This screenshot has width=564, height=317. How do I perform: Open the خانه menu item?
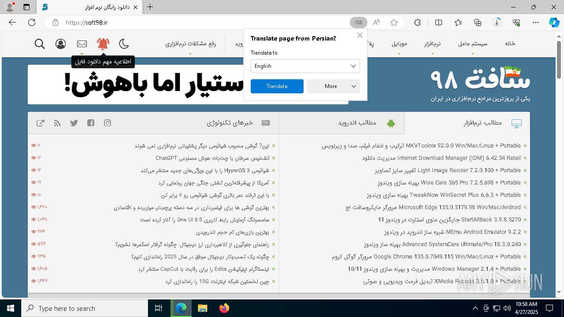tap(510, 44)
